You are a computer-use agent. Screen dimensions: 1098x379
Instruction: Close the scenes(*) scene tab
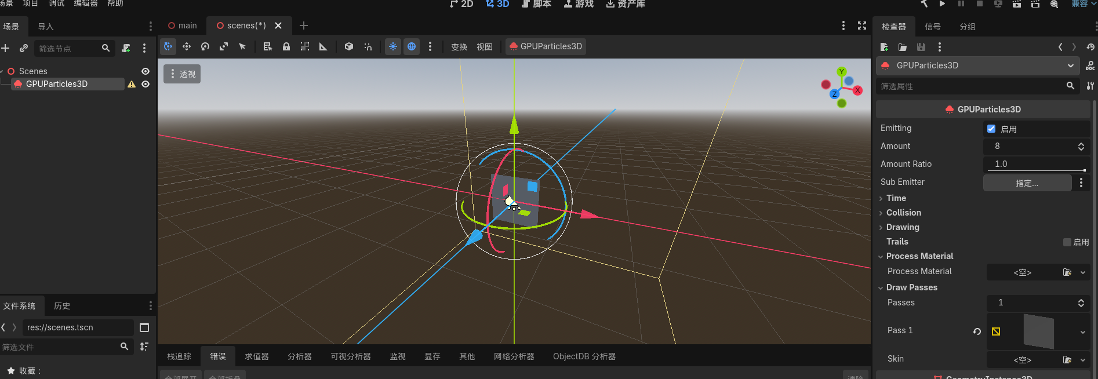click(x=278, y=25)
